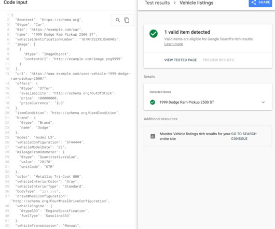Screen dimensions: 275x229
Task: Click the blue SHARE button
Action: (260, 3)
